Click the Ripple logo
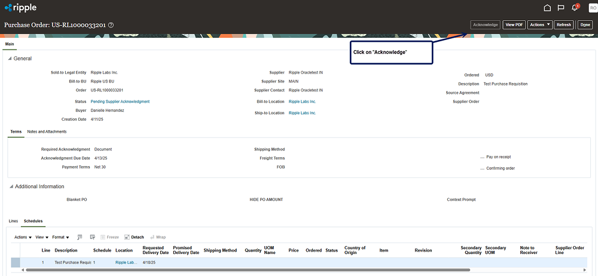598x276 pixels. (20, 7)
